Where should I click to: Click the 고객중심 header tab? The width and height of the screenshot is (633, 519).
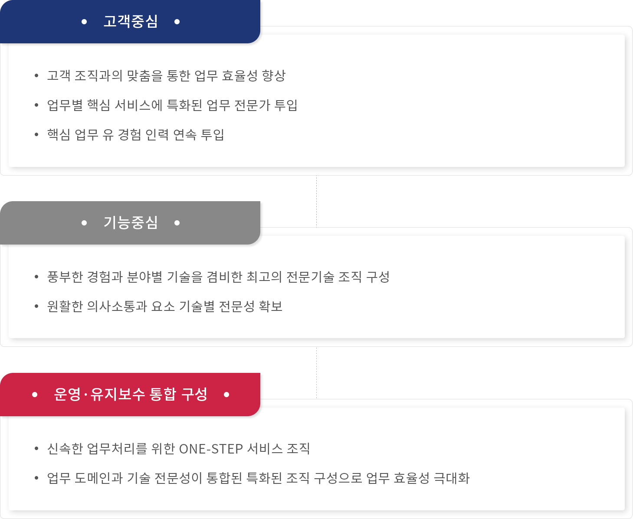130,22
